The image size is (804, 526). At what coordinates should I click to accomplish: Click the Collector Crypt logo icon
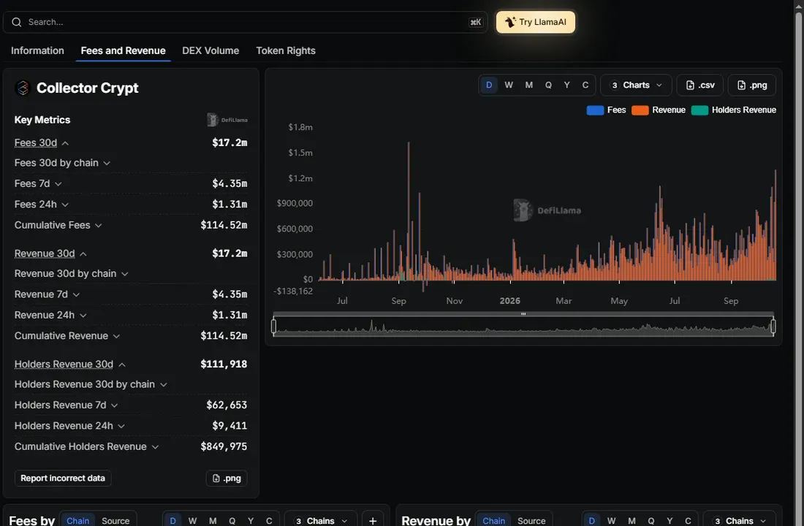[x=23, y=88]
